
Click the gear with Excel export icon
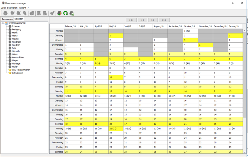[72, 13]
